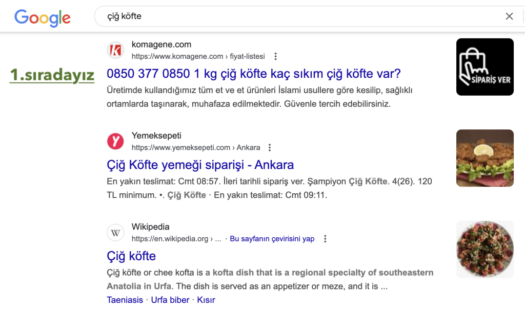This screenshot has height=315, width=525.
Task: Click in the çiğ köfte search field
Action: [x=297, y=16]
